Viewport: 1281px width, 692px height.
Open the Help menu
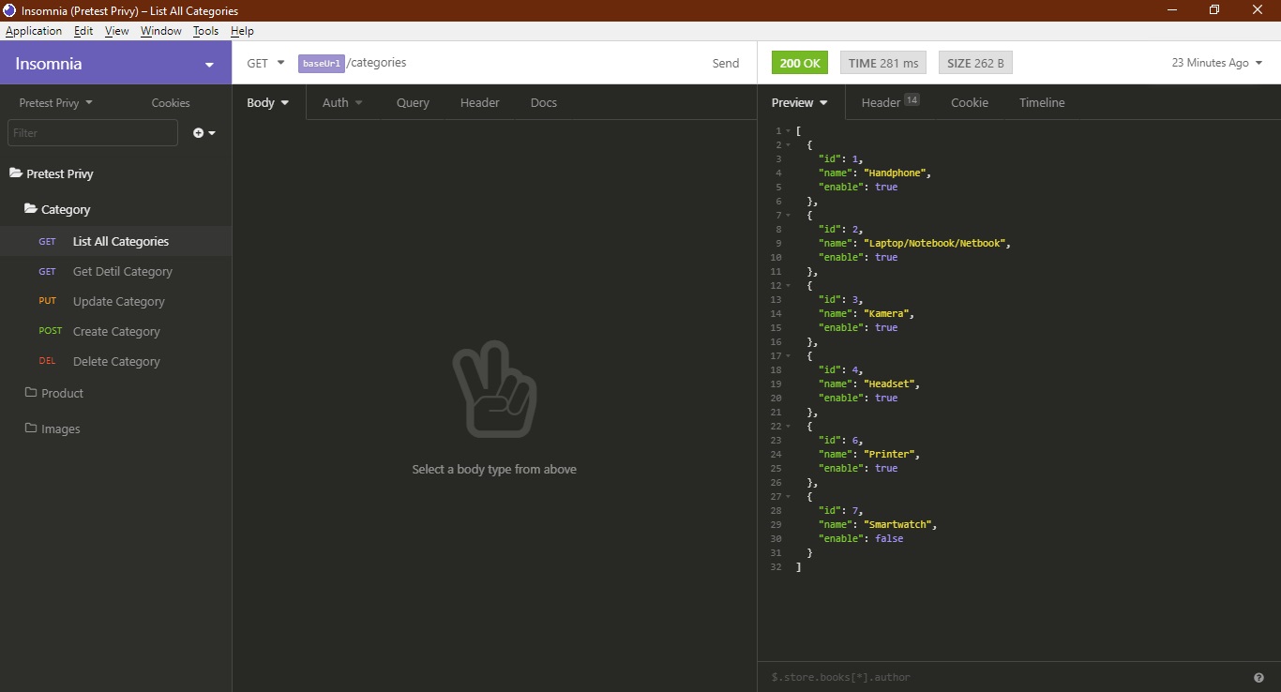click(242, 31)
